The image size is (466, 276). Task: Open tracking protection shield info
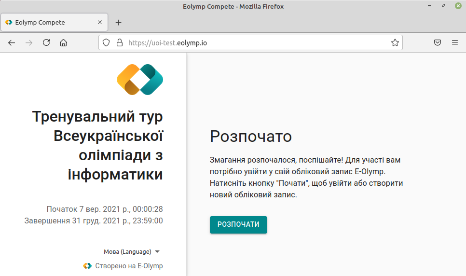tap(106, 42)
